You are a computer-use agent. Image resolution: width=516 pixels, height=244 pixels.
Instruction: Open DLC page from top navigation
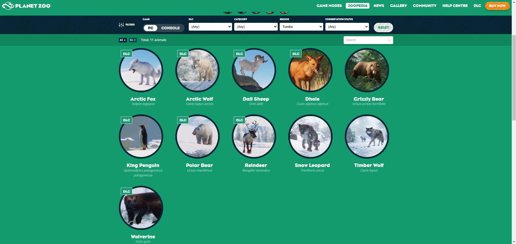coord(477,6)
